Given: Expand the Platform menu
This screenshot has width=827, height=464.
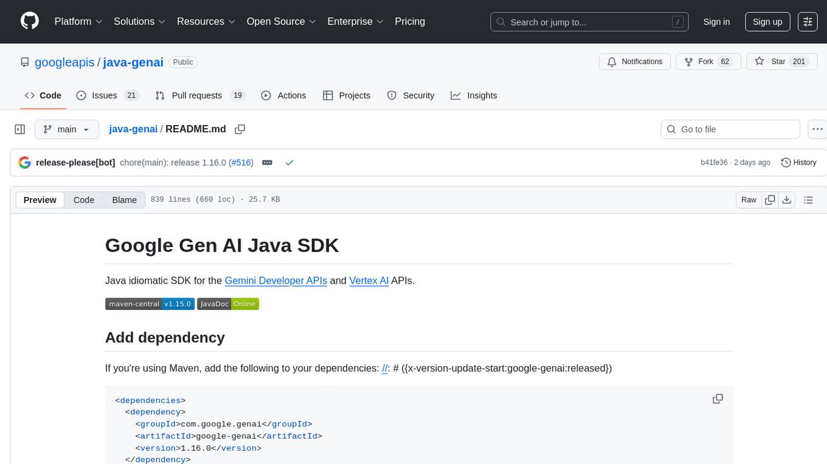Looking at the screenshot, I should pos(78,21).
